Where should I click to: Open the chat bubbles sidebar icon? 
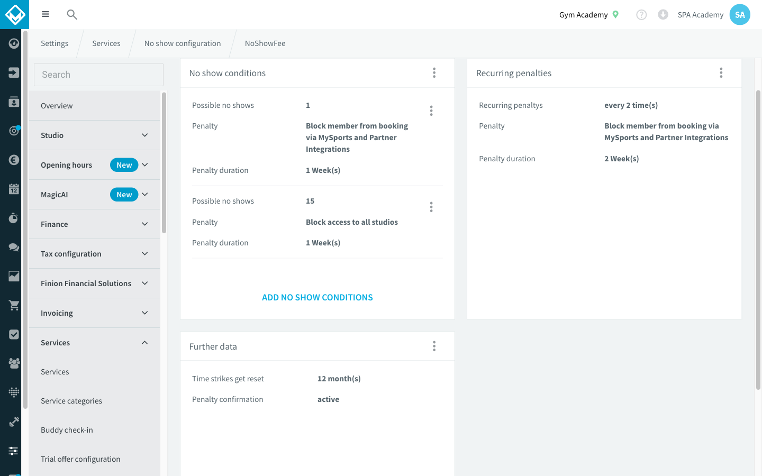click(14, 247)
